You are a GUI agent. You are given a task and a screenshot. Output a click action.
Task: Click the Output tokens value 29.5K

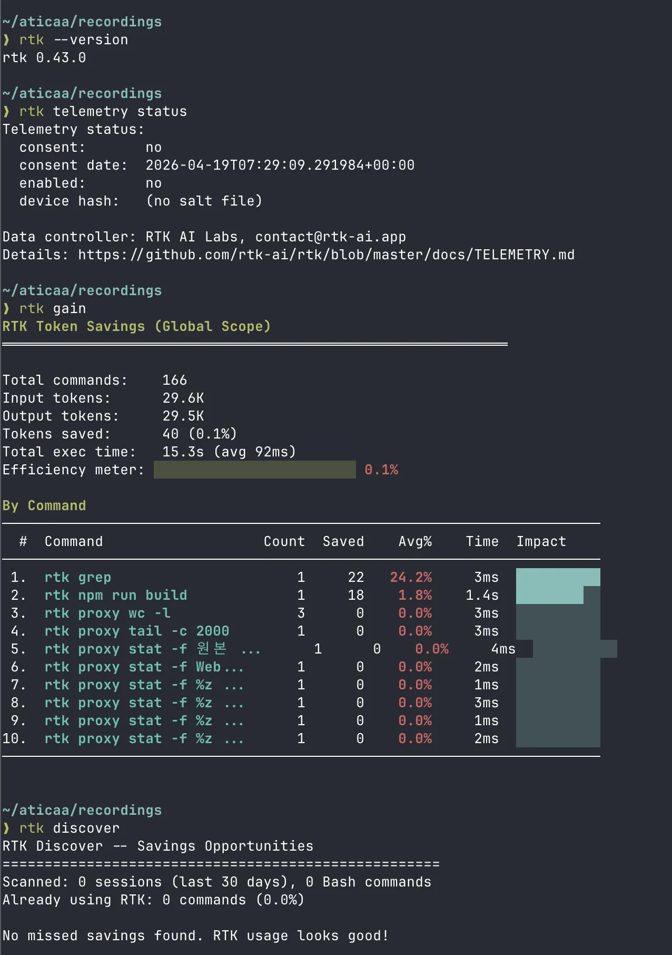point(183,416)
